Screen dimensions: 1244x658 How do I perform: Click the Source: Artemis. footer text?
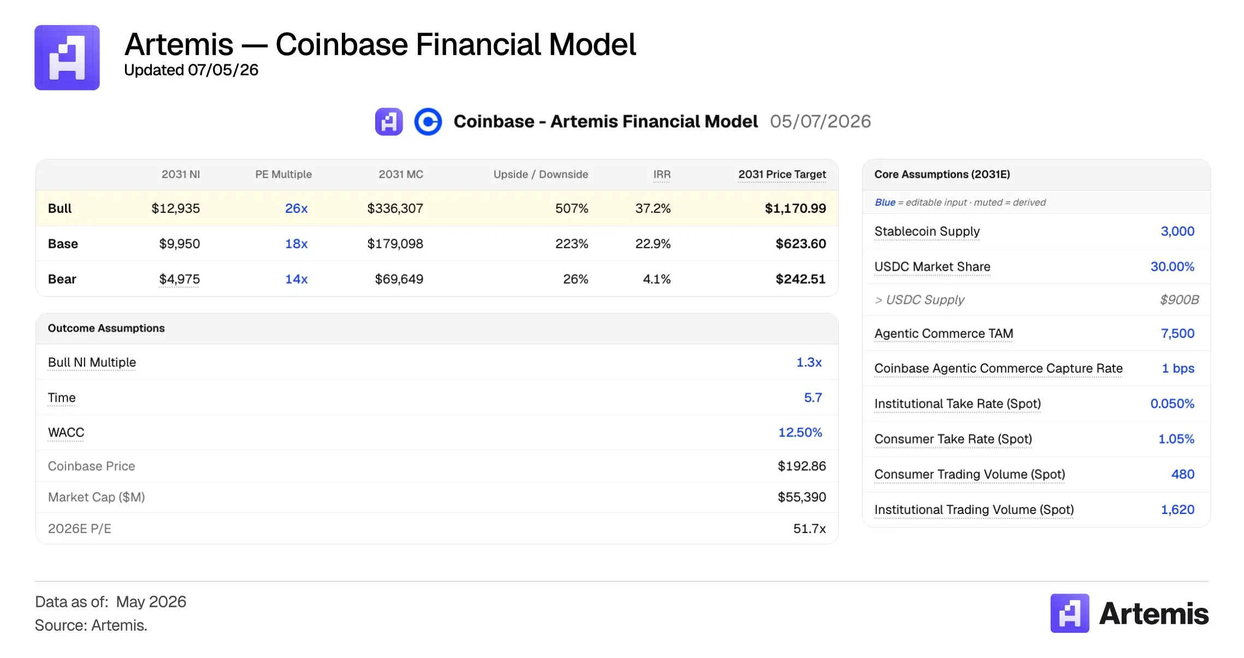pos(91,625)
